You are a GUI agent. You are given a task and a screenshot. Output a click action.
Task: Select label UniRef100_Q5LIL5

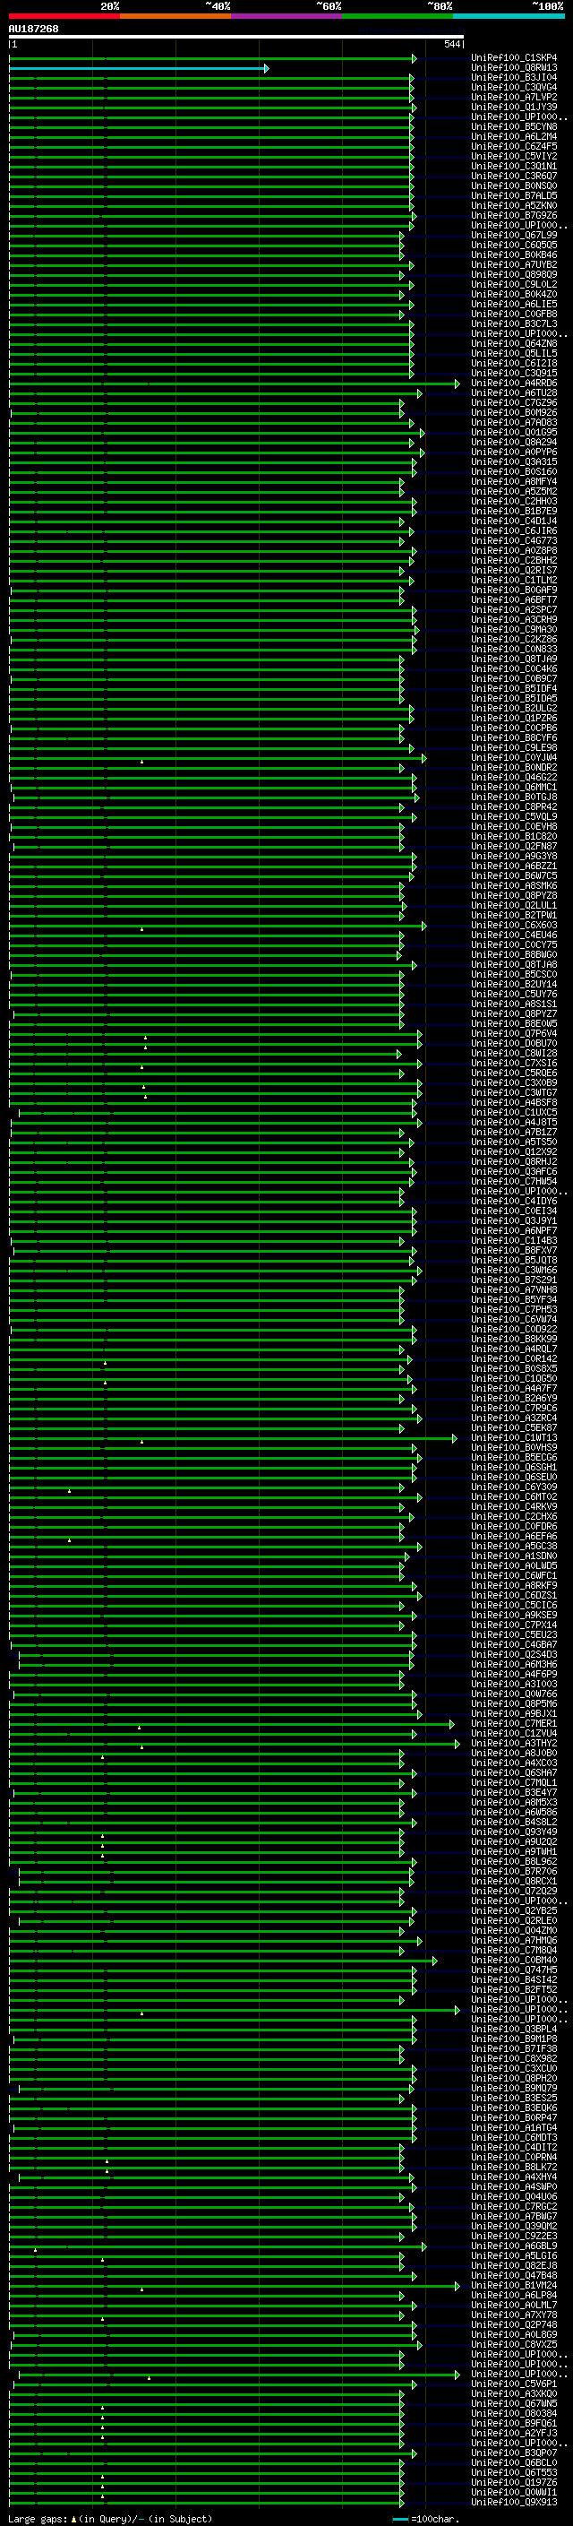click(514, 353)
